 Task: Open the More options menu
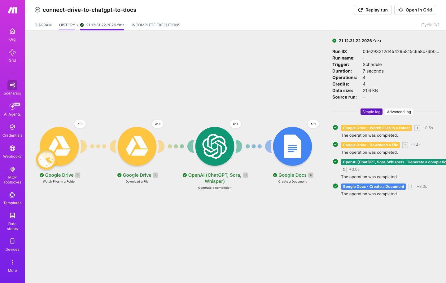(x=12, y=266)
